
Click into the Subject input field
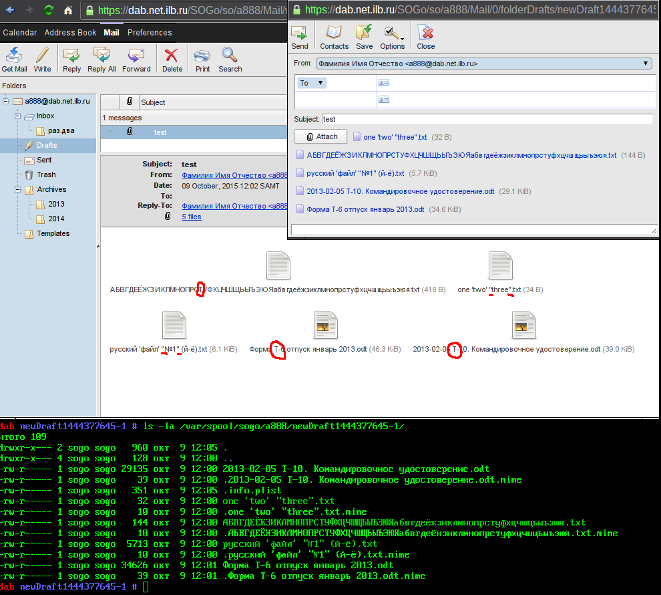486,119
